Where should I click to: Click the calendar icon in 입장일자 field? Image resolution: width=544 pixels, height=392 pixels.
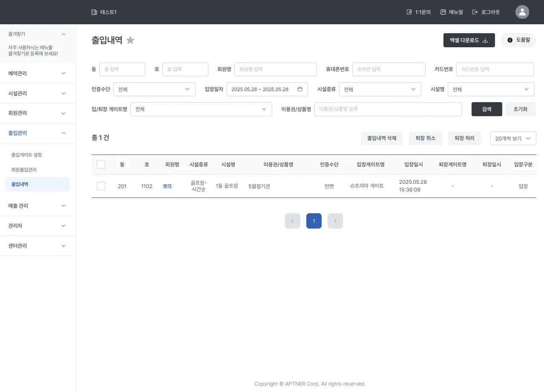[x=300, y=89]
